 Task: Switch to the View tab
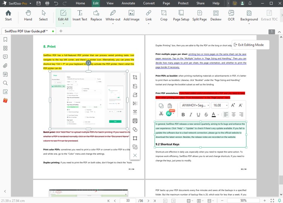coord(110,3)
